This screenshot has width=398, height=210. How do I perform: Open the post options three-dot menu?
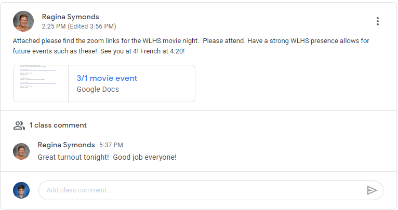(x=378, y=21)
